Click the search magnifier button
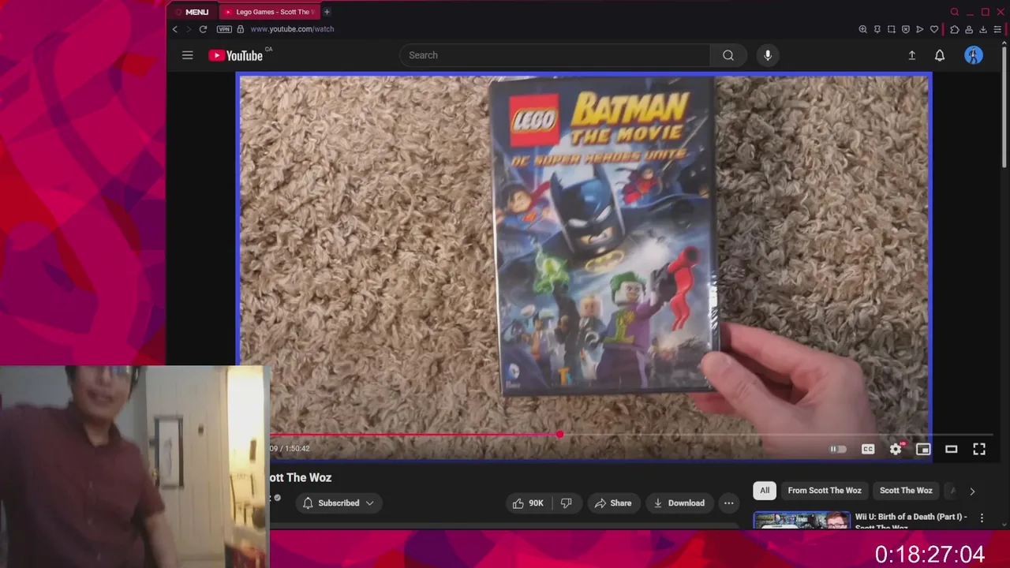This screenshot has height=568, width=1010. coord(728,55)
